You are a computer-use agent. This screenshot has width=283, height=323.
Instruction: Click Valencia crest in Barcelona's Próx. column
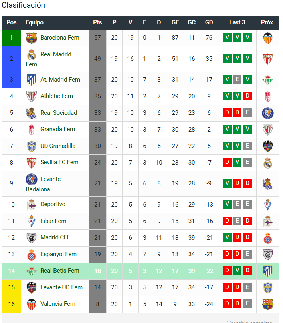point(267,38)
